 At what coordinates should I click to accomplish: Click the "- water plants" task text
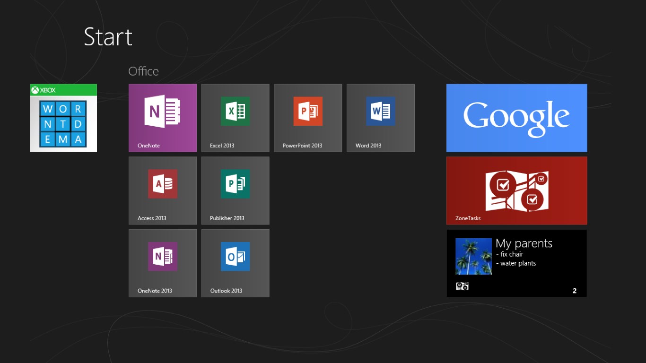516,263
